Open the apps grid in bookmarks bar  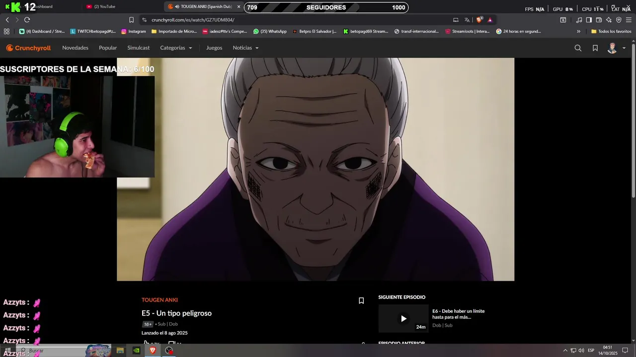6,31
